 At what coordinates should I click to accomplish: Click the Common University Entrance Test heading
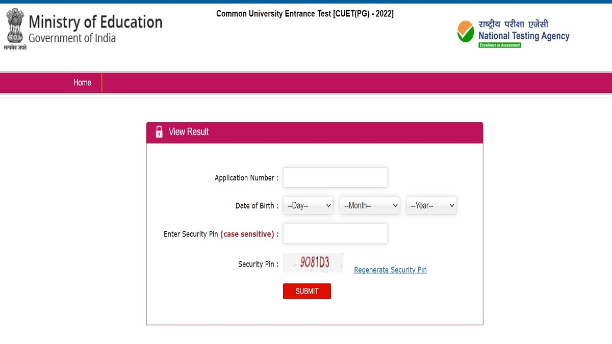[x=305, y=14]
